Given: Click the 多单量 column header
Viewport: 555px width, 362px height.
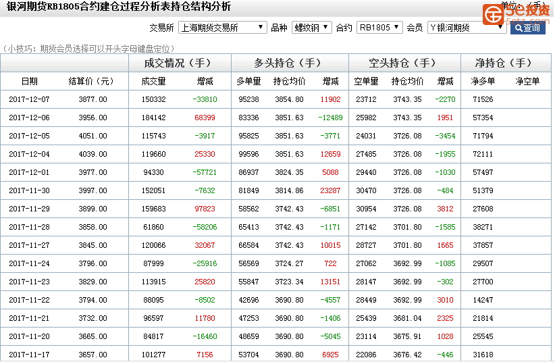Looking at the screenshot, I should click(248, 82).
